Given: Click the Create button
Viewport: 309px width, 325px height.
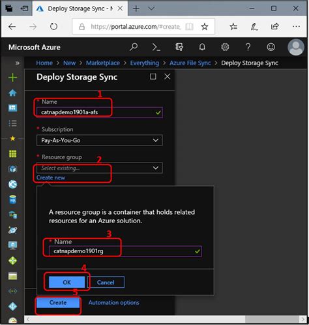Looking at the screenshot, I should pos(58,303).
